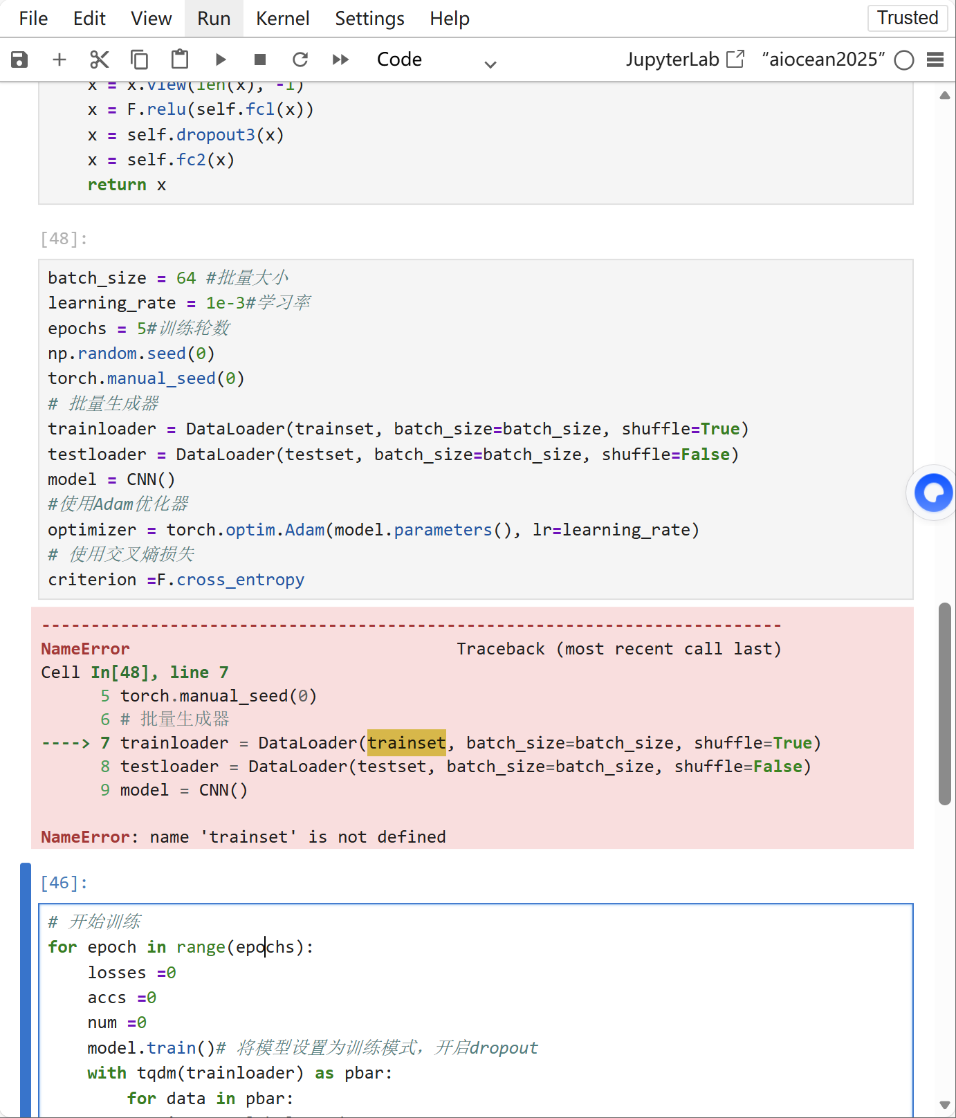Image resolution: width=956 pixels, height=1118 pixels.
Task: Click the learning_rate = 1e-3 code line
Action: coord(179,303)
